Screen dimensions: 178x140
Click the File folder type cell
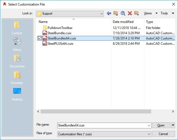click(153, 28)
